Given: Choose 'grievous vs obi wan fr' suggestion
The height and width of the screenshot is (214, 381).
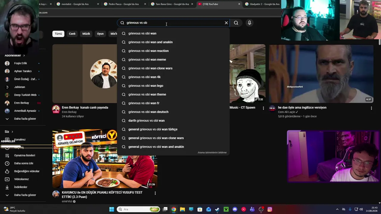Looking at the screenshot, I should pyautogui.click(x=173, y=103).
